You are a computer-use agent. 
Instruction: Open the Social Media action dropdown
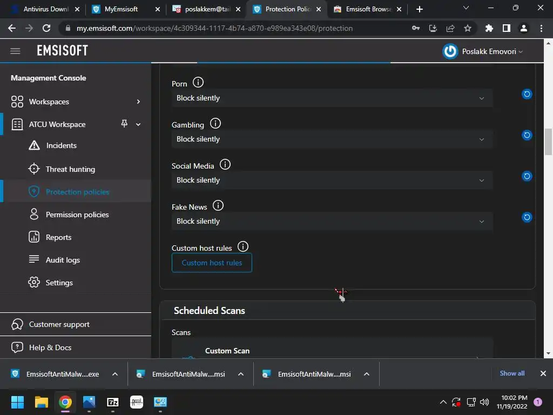tap(332, 180)
